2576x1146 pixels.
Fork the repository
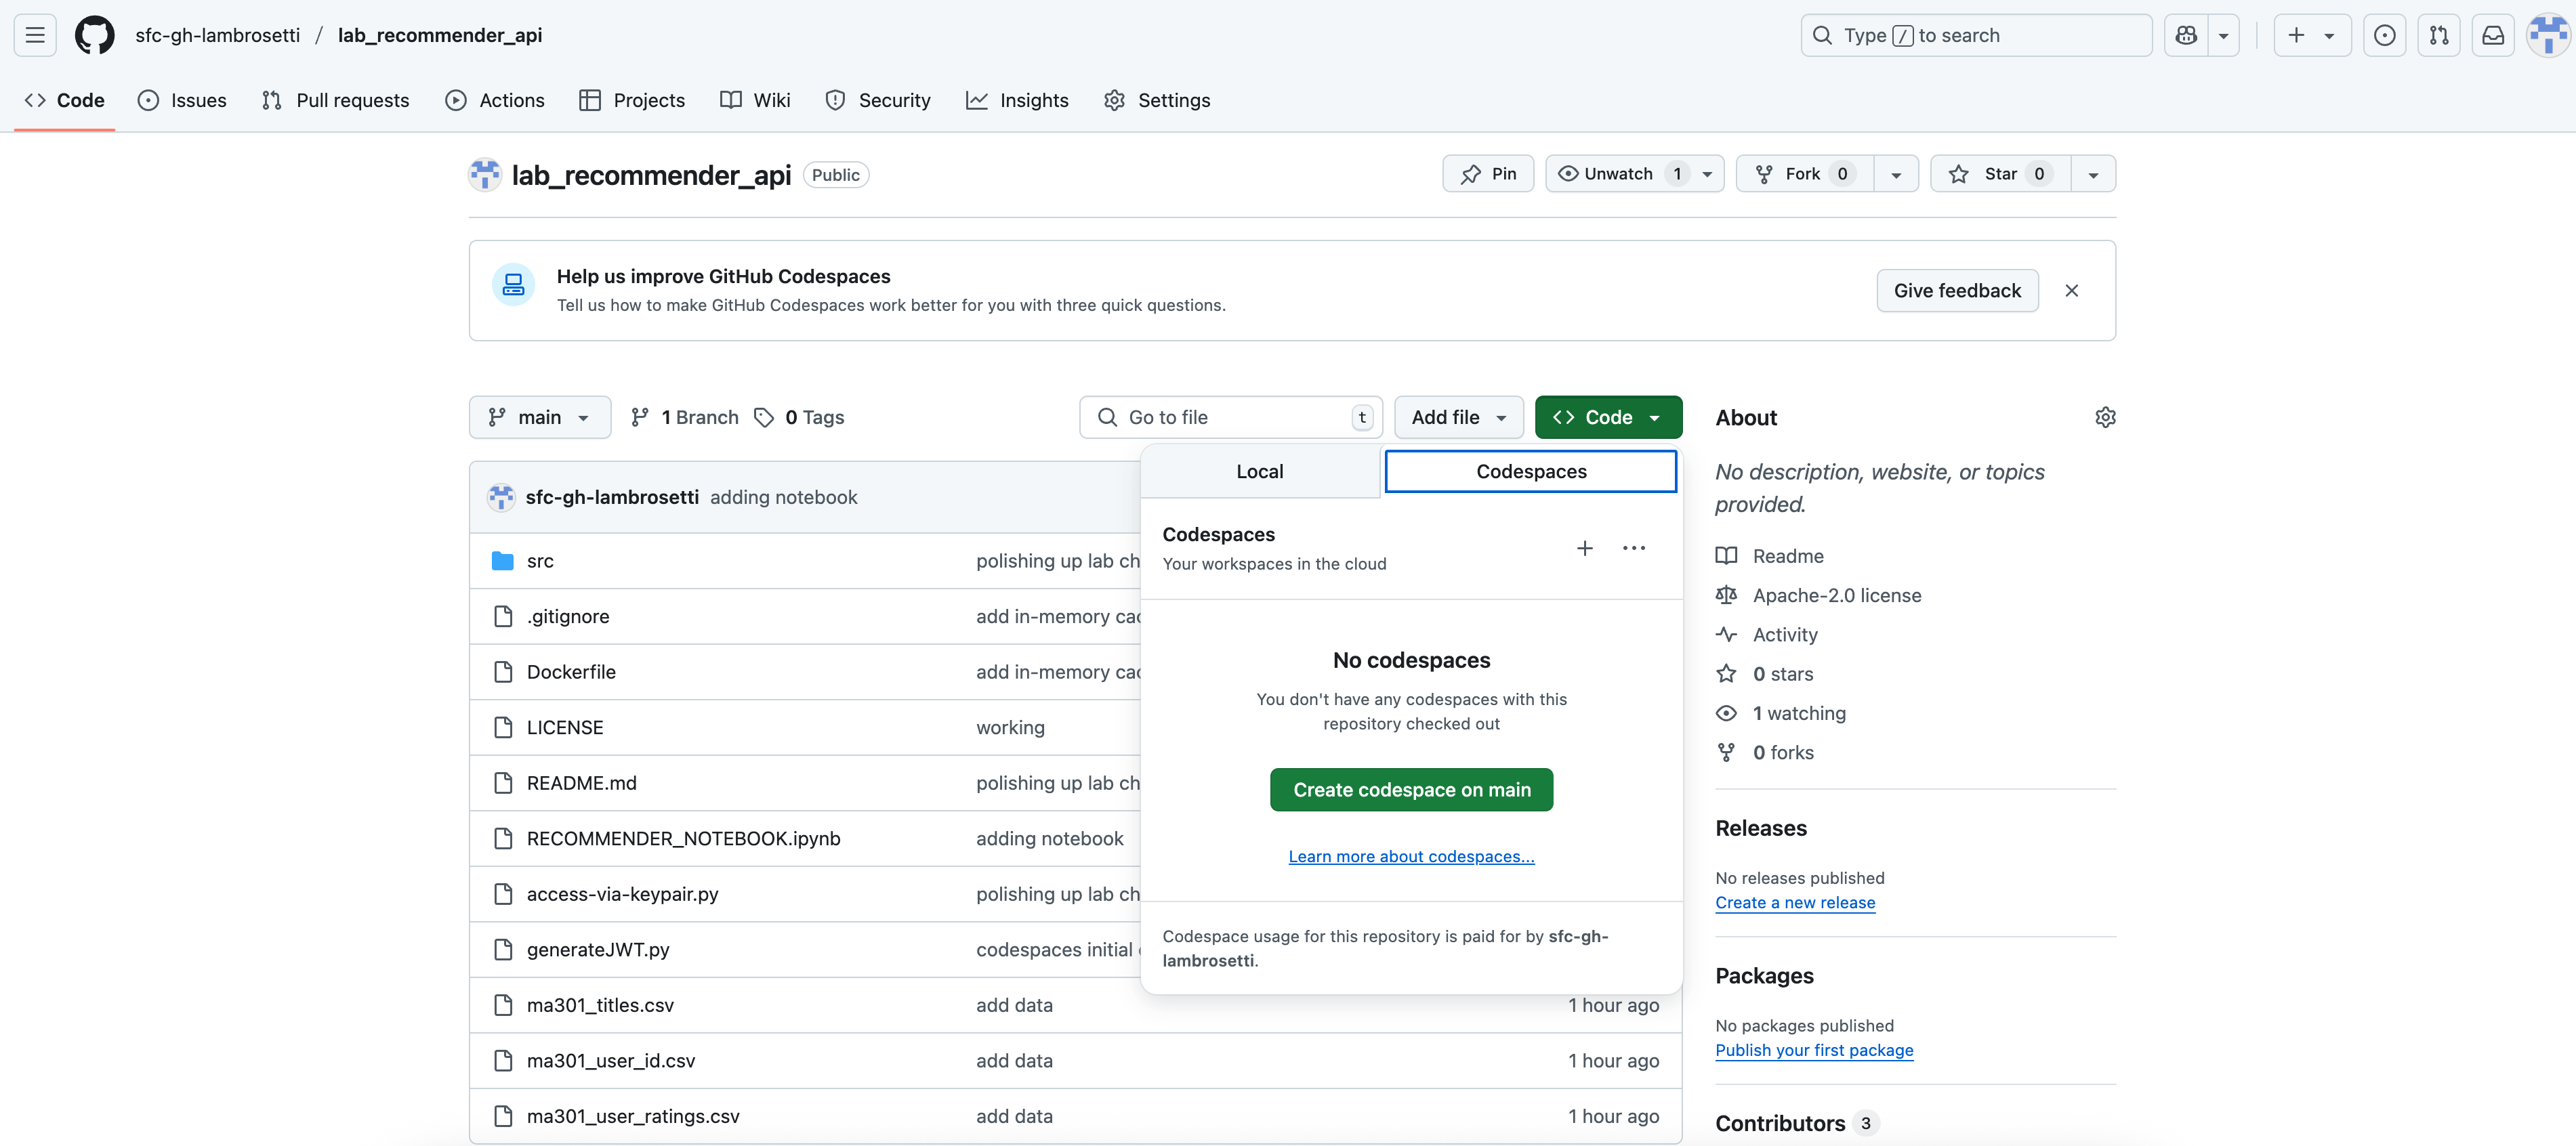(1805, 174)
